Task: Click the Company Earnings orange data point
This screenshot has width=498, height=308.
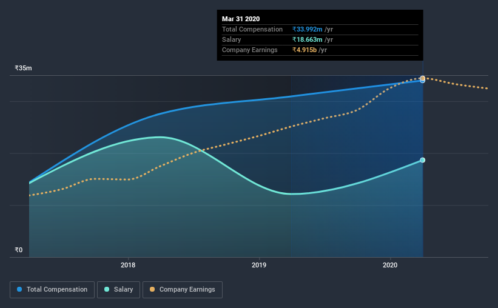Action: (x=422, y=78)
